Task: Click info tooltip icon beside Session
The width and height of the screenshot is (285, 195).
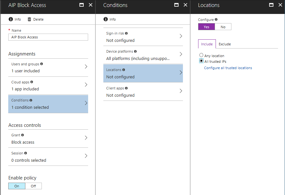Action: [x=26, y=153]
